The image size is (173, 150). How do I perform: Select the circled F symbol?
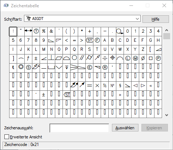point(97,40)
